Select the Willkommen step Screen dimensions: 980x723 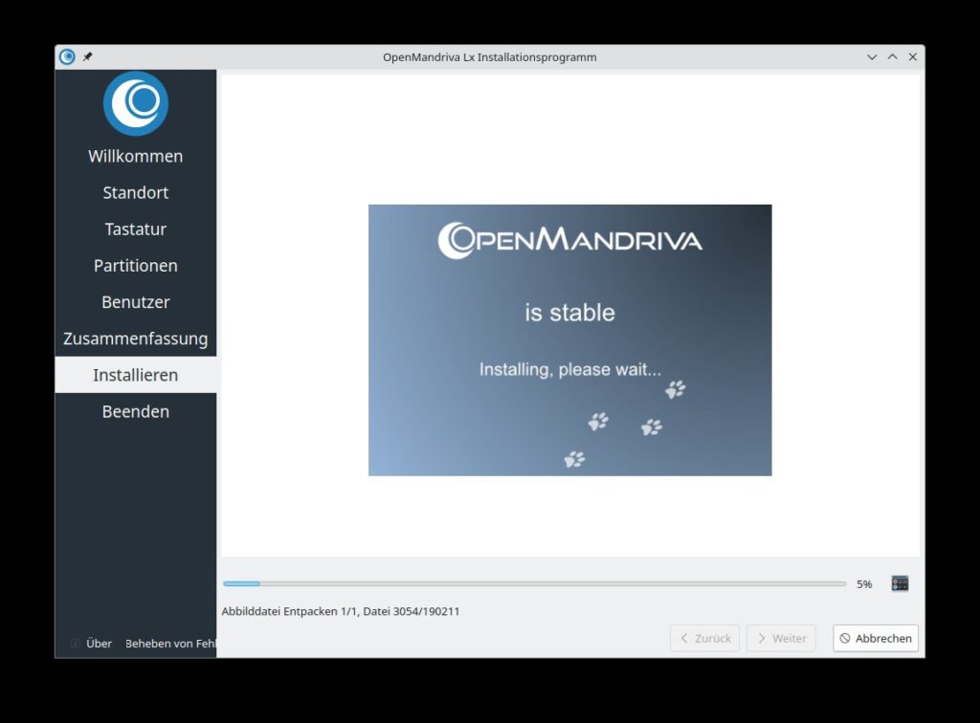click(x=136, y=156)
